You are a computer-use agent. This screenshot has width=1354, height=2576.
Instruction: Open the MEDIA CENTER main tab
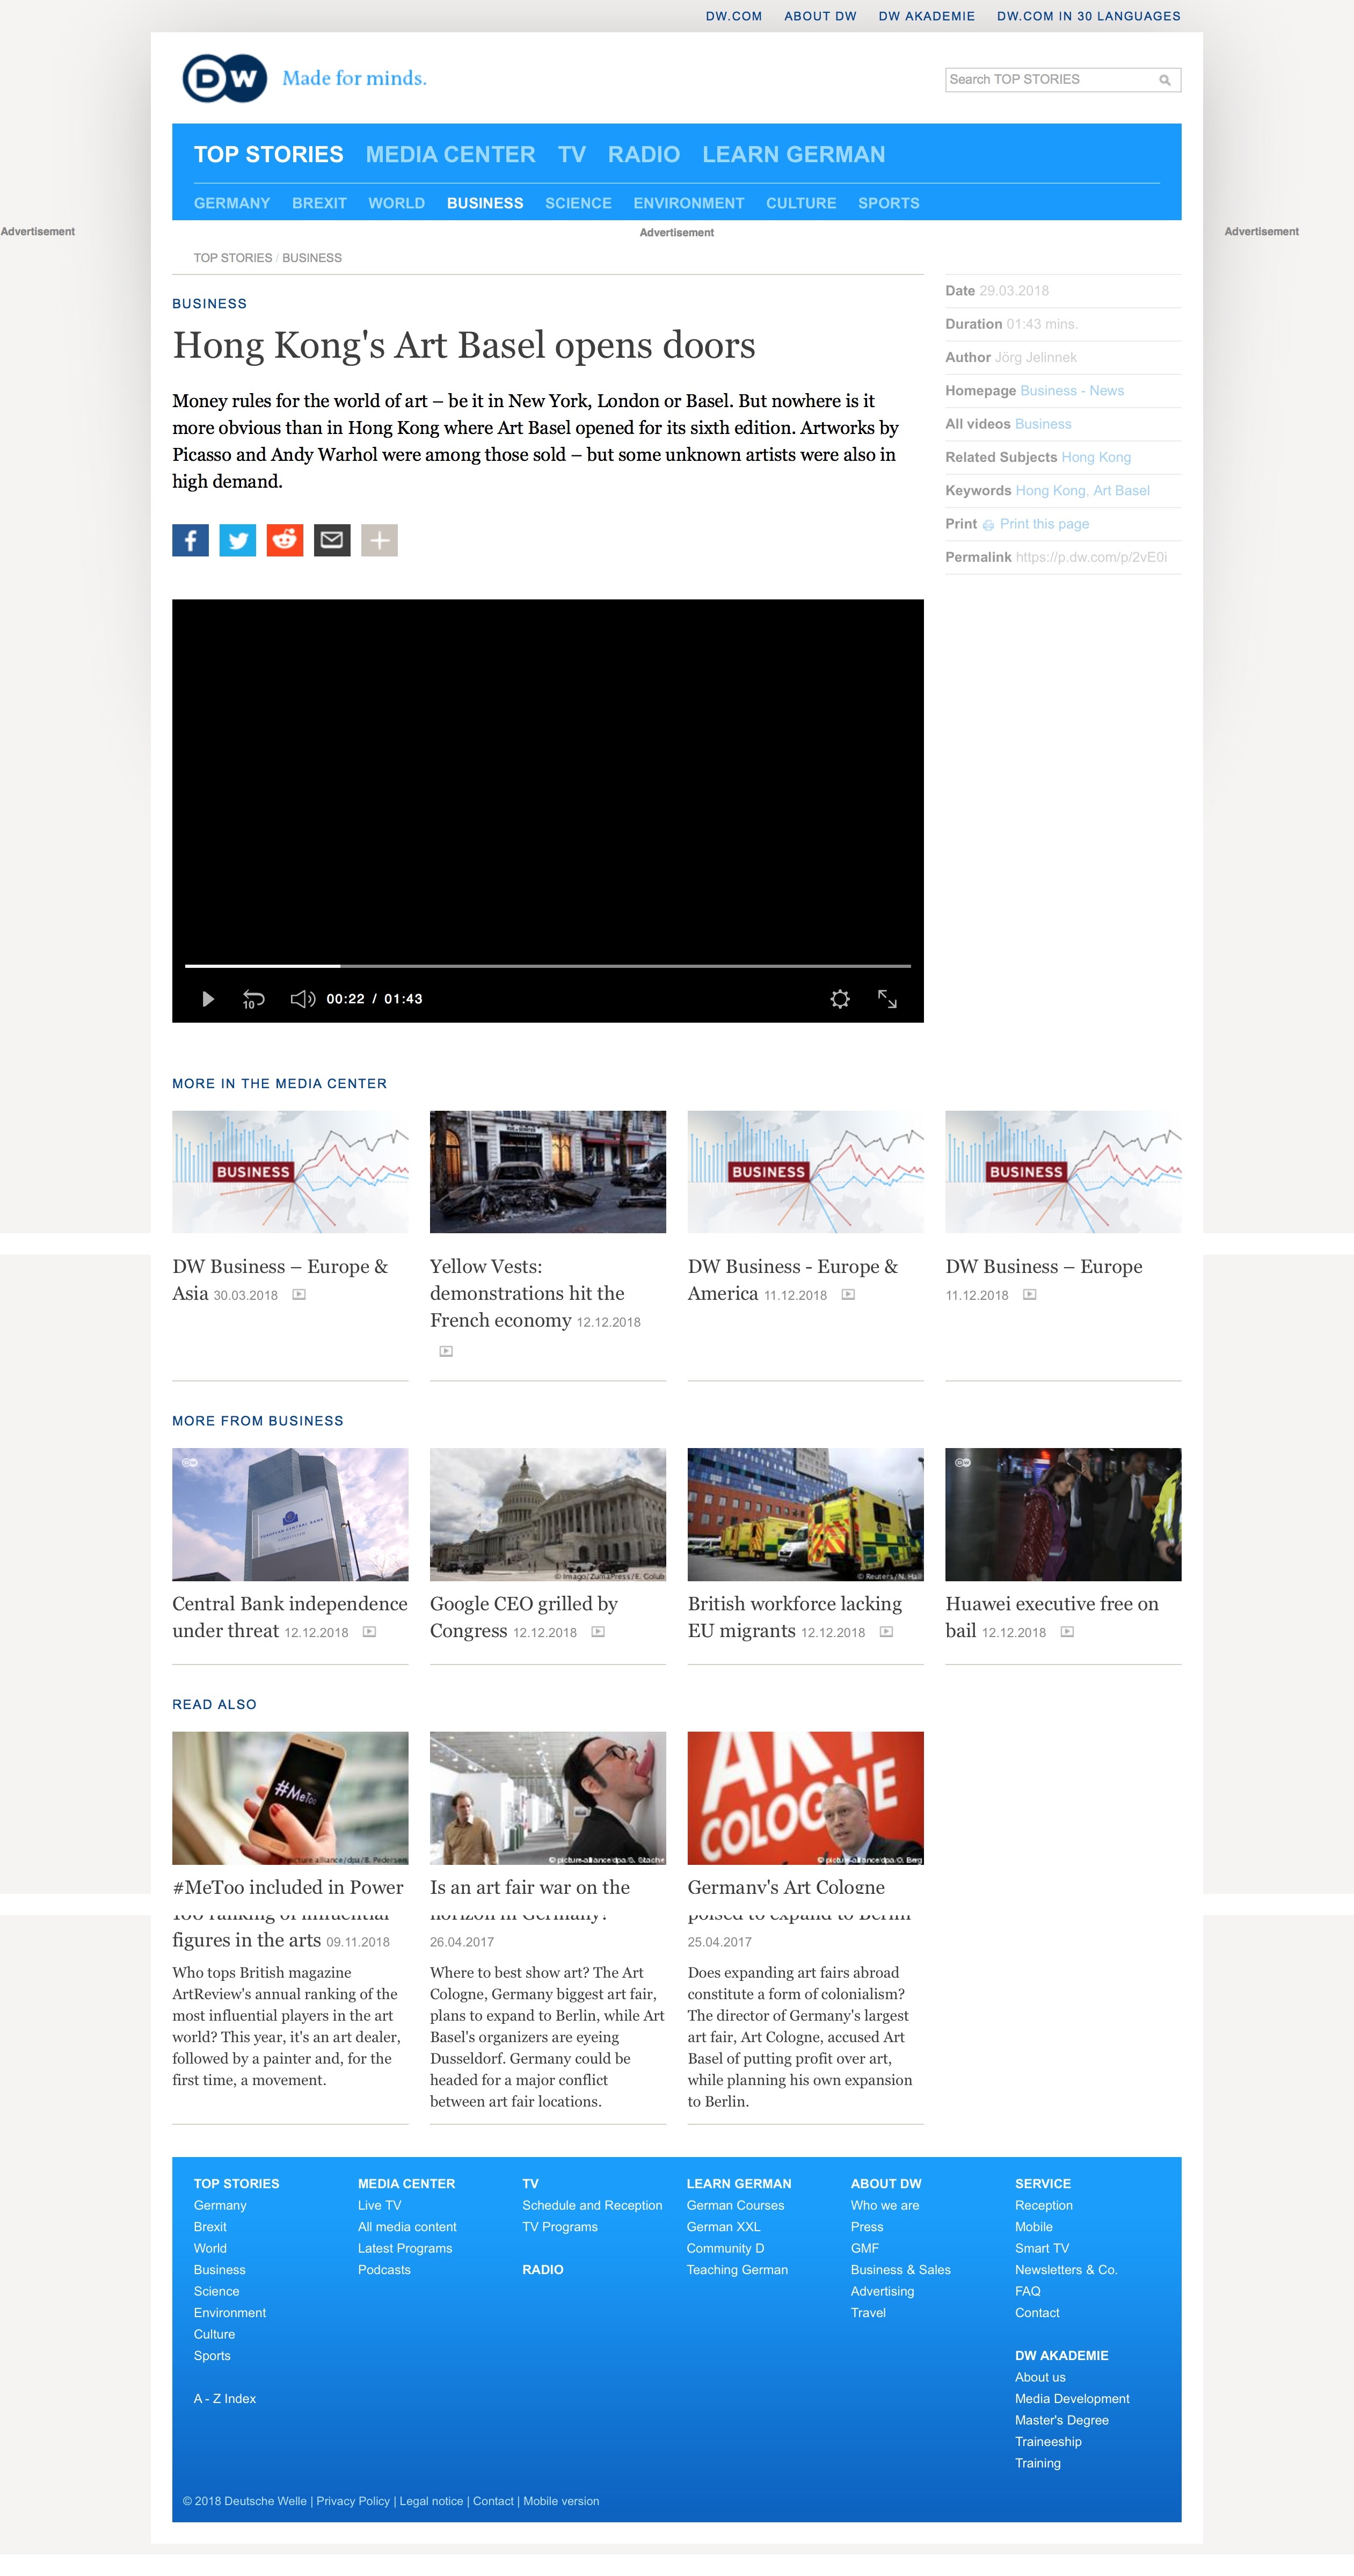point(450,154)
